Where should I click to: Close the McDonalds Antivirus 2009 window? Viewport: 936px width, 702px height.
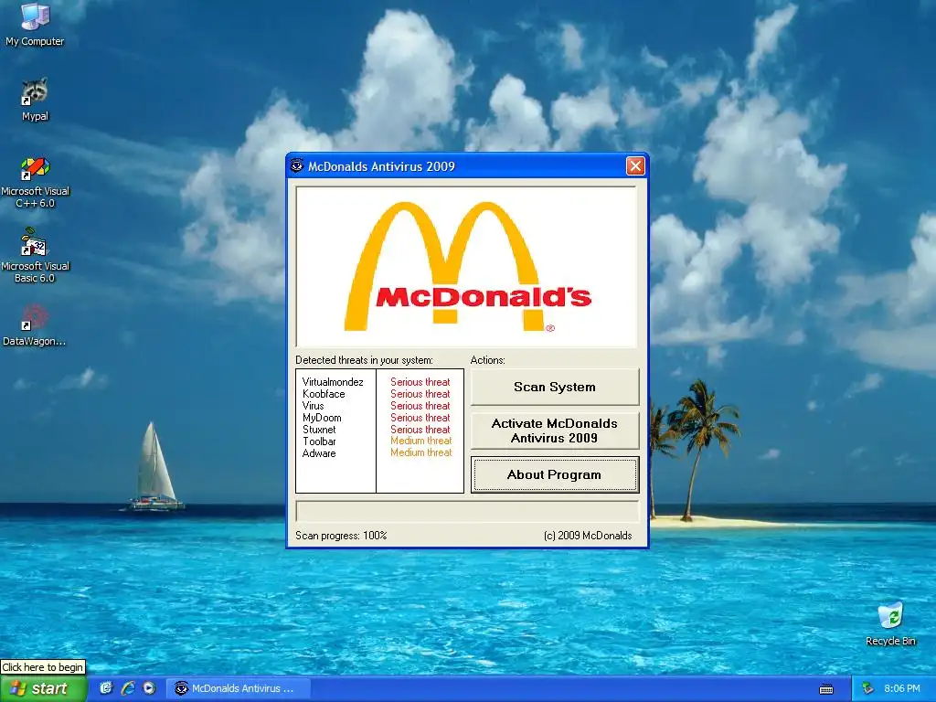[635, 166]
